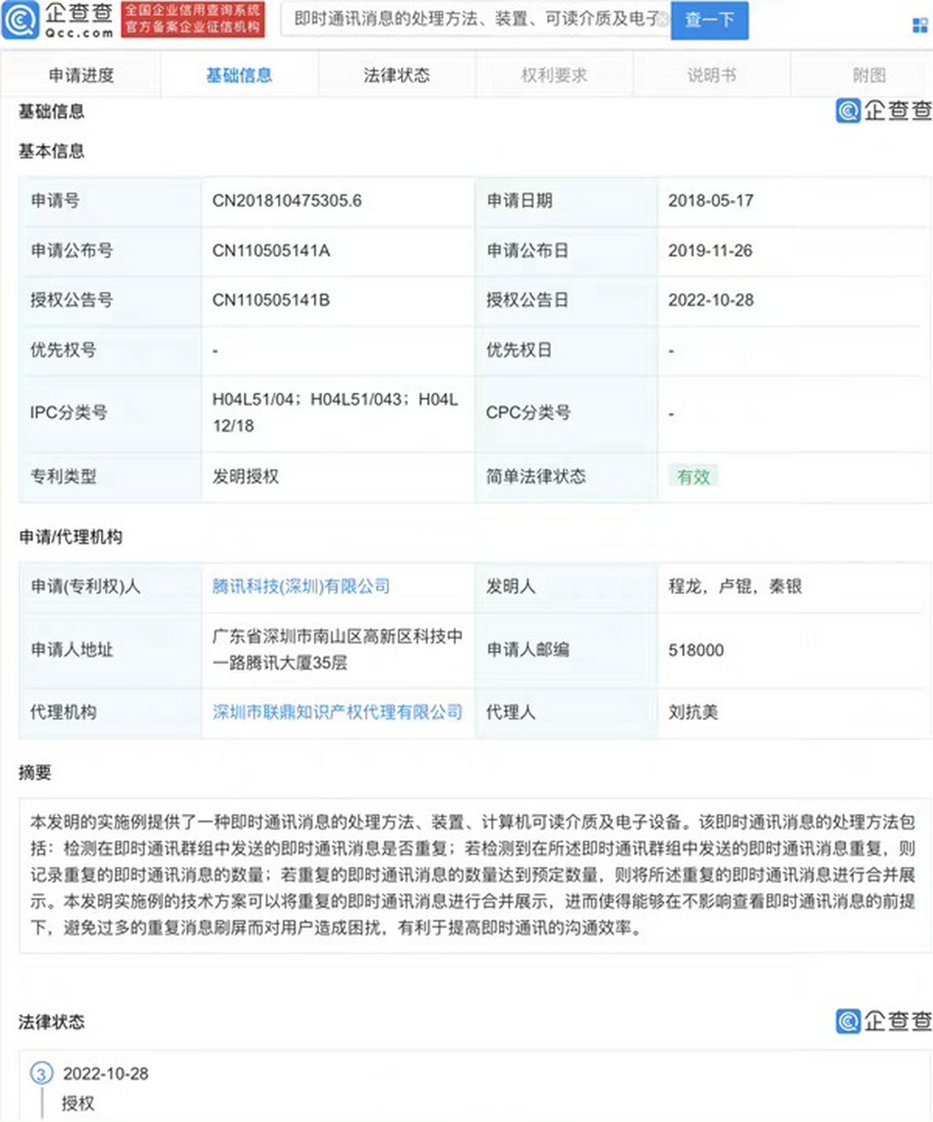Click the 授权公告号 label cell
933x1122 pixels.
(x=110, y=300)
